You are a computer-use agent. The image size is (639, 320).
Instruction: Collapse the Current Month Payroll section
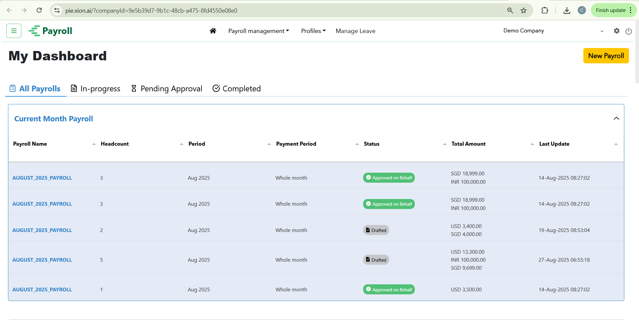pos(616,119)
